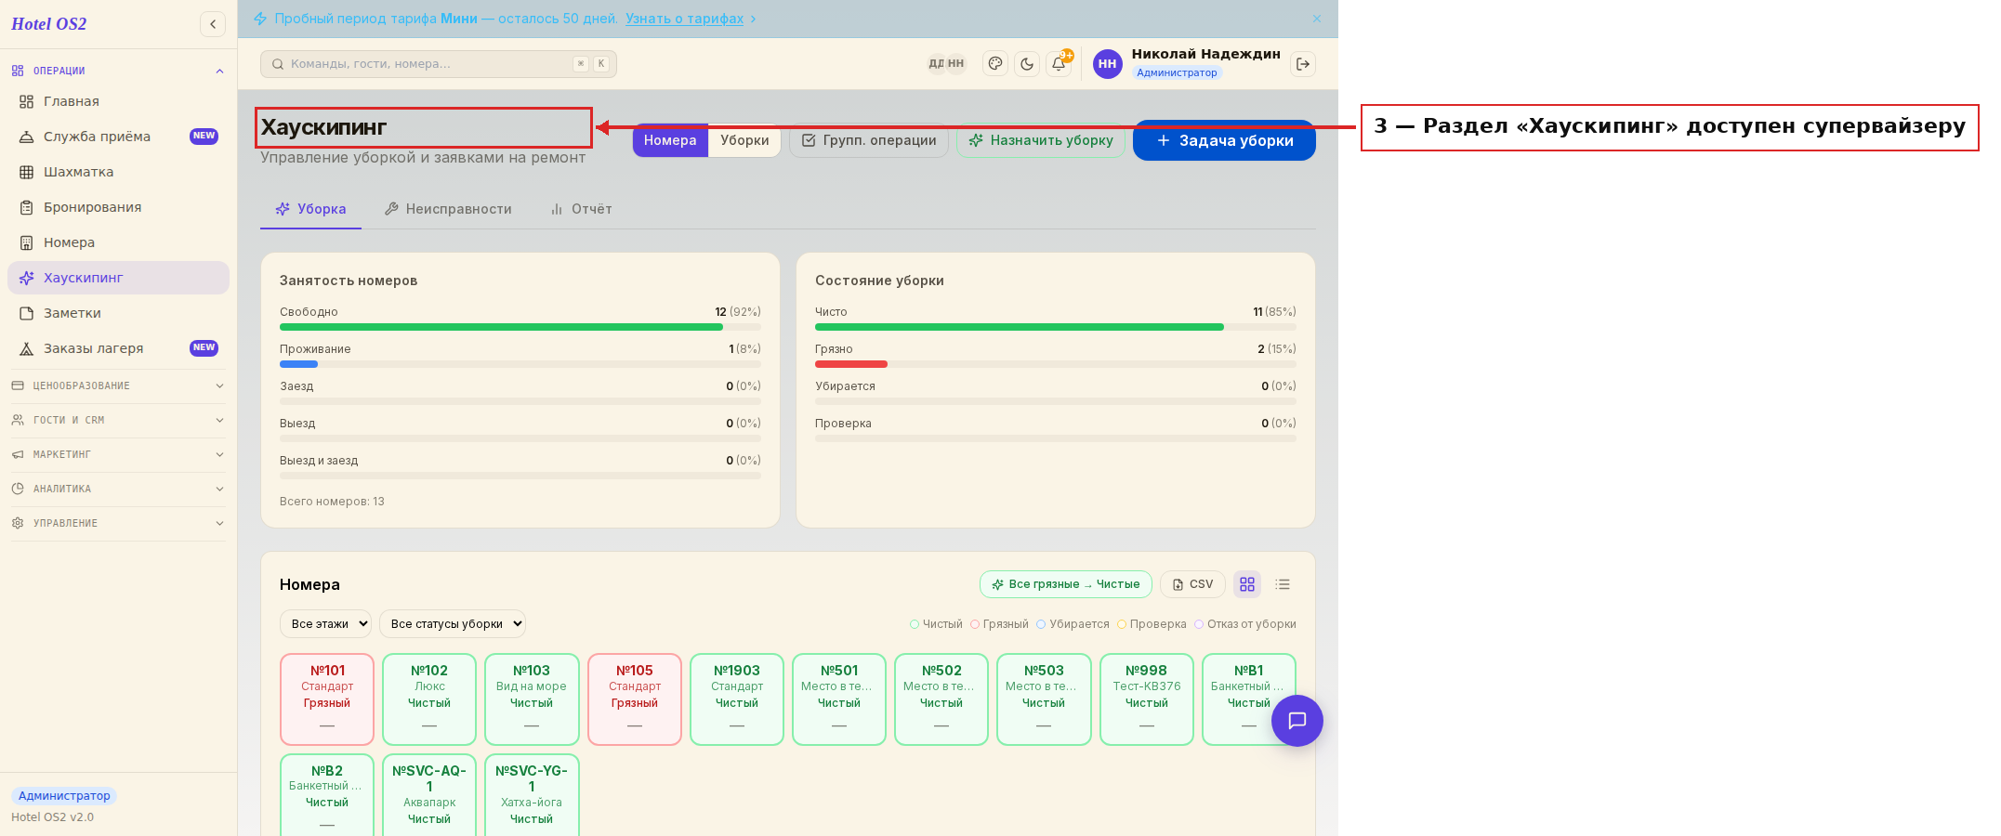Open the floating chat bubble button
The width and height of the screenshot is (2001, 836).
[1297, 721]
